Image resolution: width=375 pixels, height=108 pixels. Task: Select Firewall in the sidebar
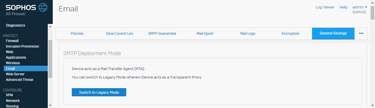pyautogui.click(x=12, y=41)
